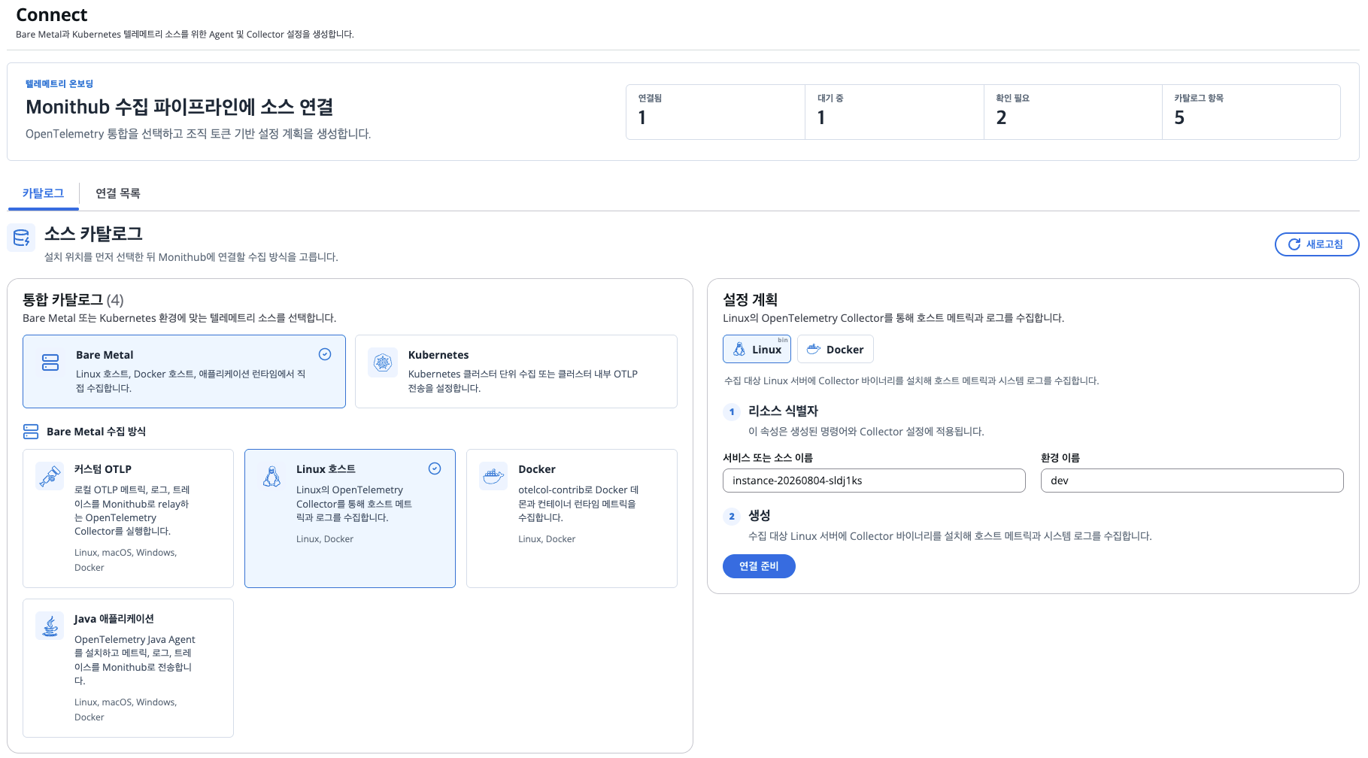Click the 리소스 식별자 step heading
The image size is (1368, 758).
(783, 411)
